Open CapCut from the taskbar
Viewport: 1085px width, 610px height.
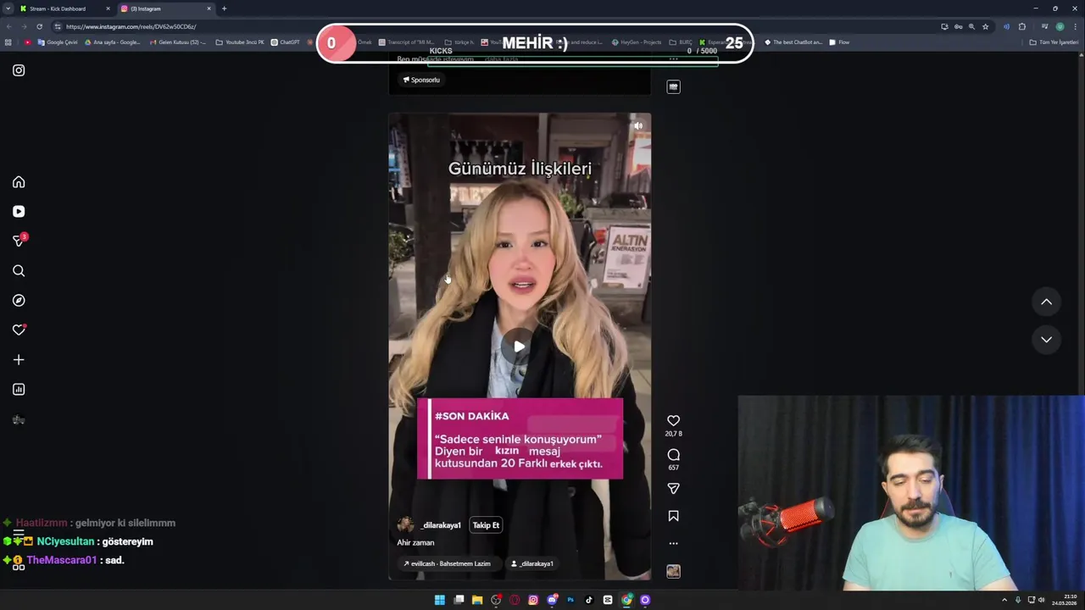click(x=608, y=600)
